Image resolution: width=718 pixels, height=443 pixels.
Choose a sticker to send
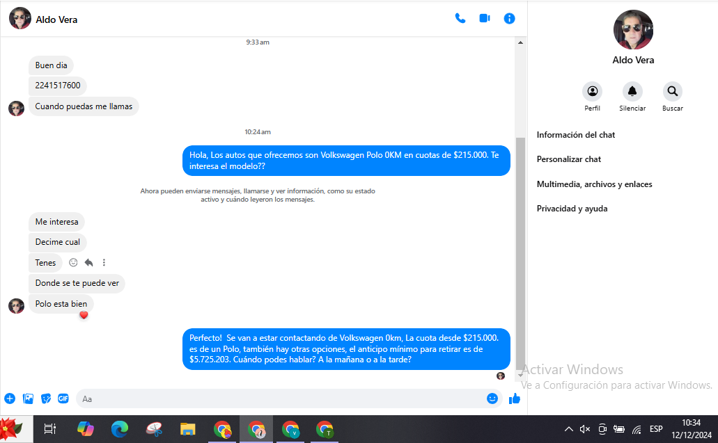[46, 398]
